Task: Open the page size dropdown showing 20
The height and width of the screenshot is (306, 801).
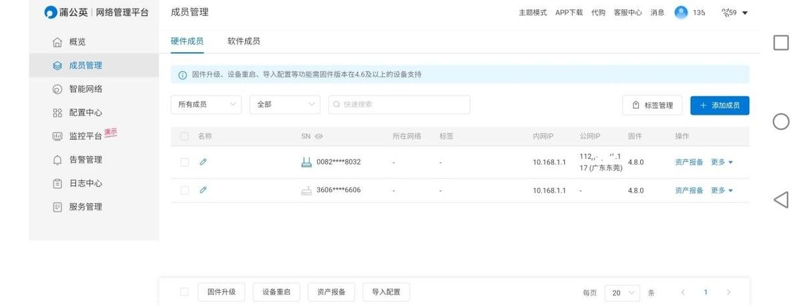Action: pyautogui.click(x=621, y=293)
